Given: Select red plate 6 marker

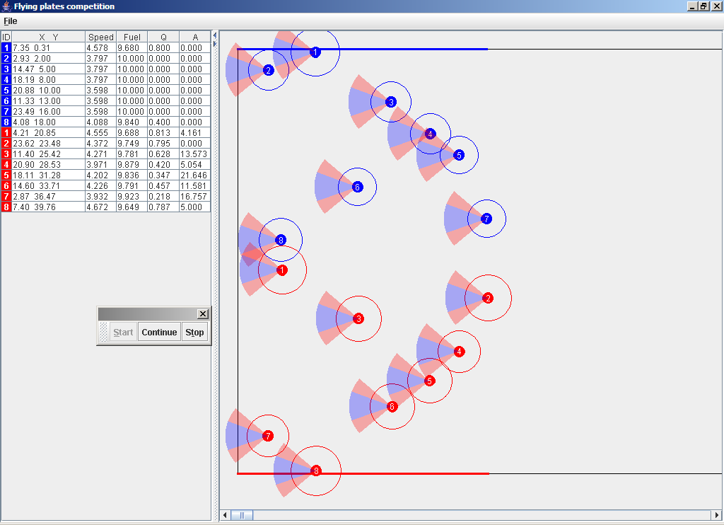Looking at the screenshot, I should pyautogui.click(x=392, y=407).
